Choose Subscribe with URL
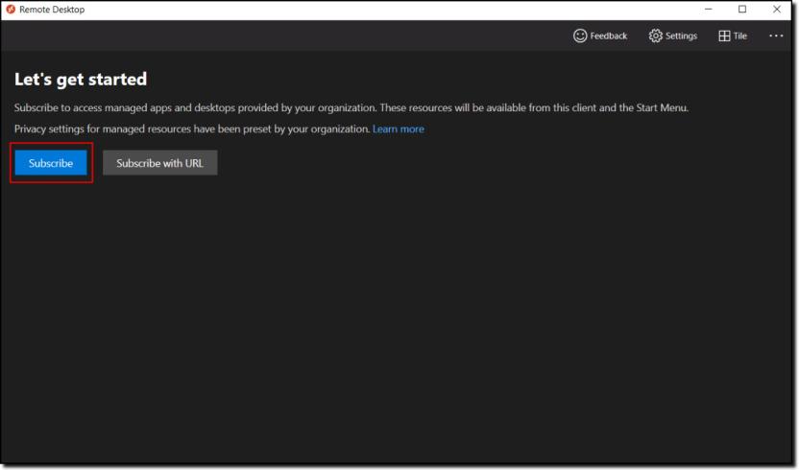This screenshot has width=799, height=470. [x=160, y=163]
